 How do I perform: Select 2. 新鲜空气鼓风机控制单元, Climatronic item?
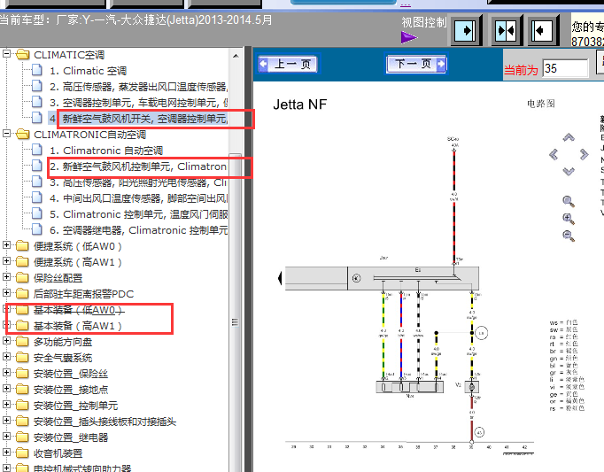[x=138, y=166]
